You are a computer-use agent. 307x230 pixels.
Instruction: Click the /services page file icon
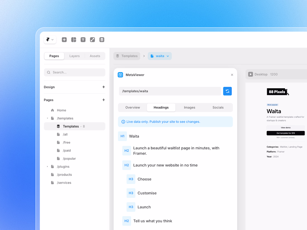tap(52, 183)
